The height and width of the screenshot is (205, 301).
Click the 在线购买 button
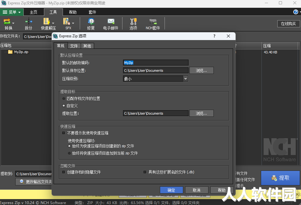(x=288, y=24)
